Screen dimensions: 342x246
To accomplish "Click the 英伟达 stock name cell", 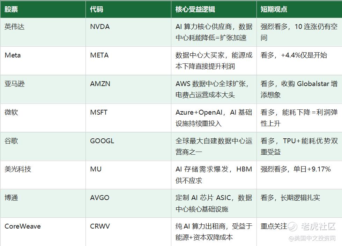I will click(x=43, y=32).
